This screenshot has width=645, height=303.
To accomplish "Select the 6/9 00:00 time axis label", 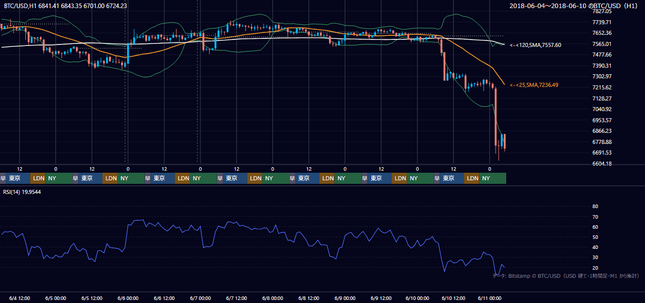I will tap(345, 298).
